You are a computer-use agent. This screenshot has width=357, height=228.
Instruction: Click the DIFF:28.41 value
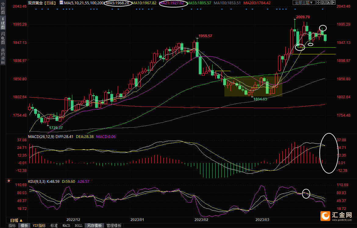64,136
